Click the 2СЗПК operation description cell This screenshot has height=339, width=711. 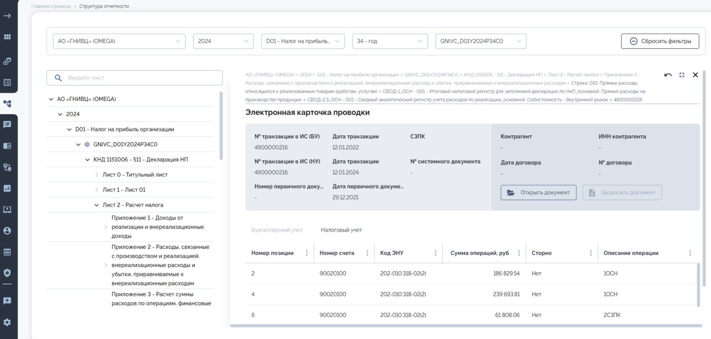click(x=612, y=315)
